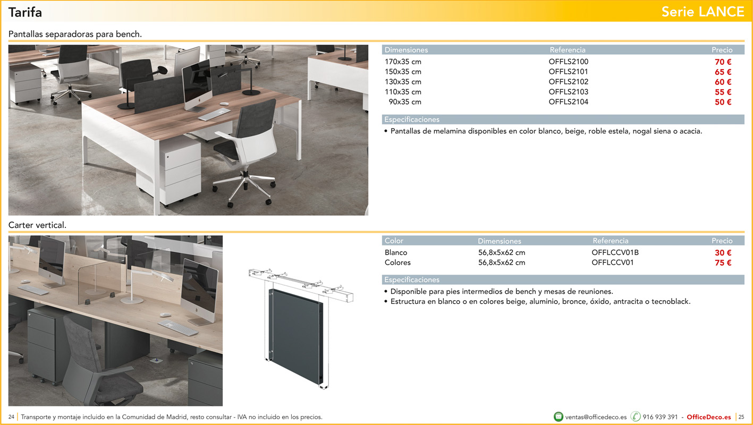Click the Colores color cell
The image size is (753, 425).
(x=397, y=262)
